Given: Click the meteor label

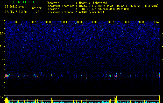Looking at the screenshot, I should 37,8.
